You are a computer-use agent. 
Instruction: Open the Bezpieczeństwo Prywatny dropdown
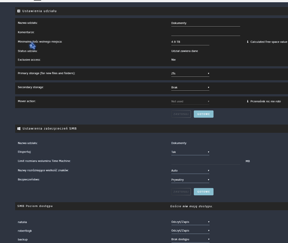pos(190,179)
